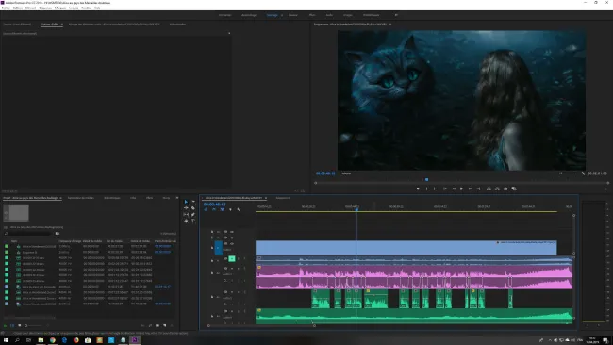613x345 pixels.
Task: Open Program monitor panel menu
Action: [x=390, y=25]
